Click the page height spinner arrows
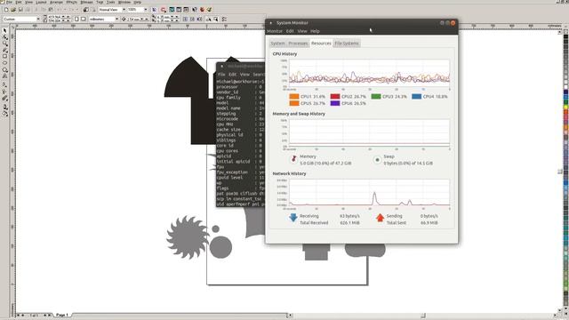The width and height of the screenshot is (569, 320). (66, 20)
